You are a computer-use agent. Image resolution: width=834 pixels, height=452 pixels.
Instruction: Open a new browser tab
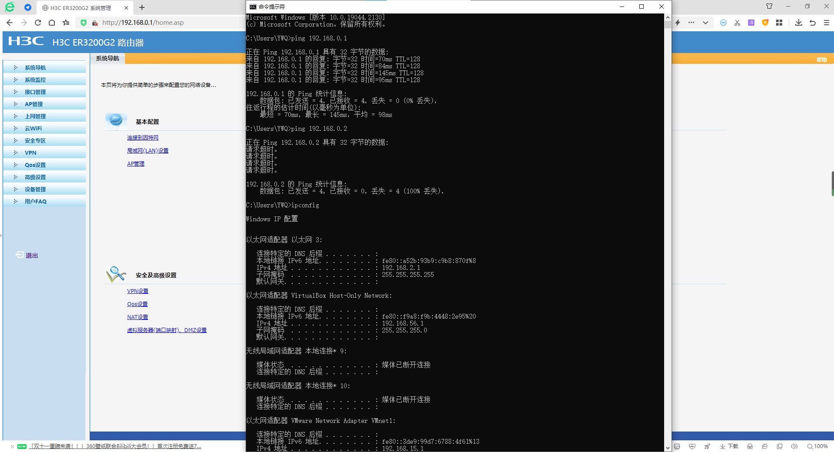[x=142, y=7]
